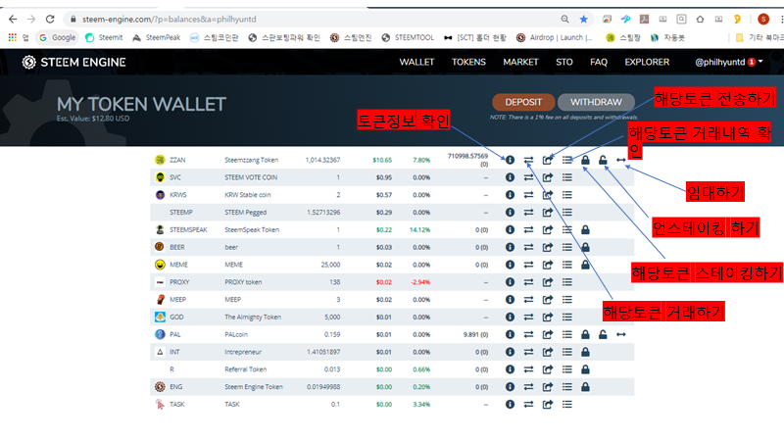Send GOD tokens via transfer icon
This screenshot has height=441, width=784.
tap(548, 317)
